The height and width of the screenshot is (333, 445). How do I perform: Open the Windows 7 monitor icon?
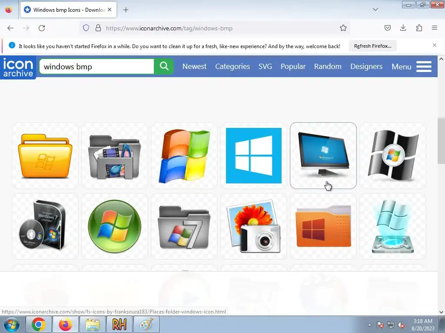pos(323,156)
